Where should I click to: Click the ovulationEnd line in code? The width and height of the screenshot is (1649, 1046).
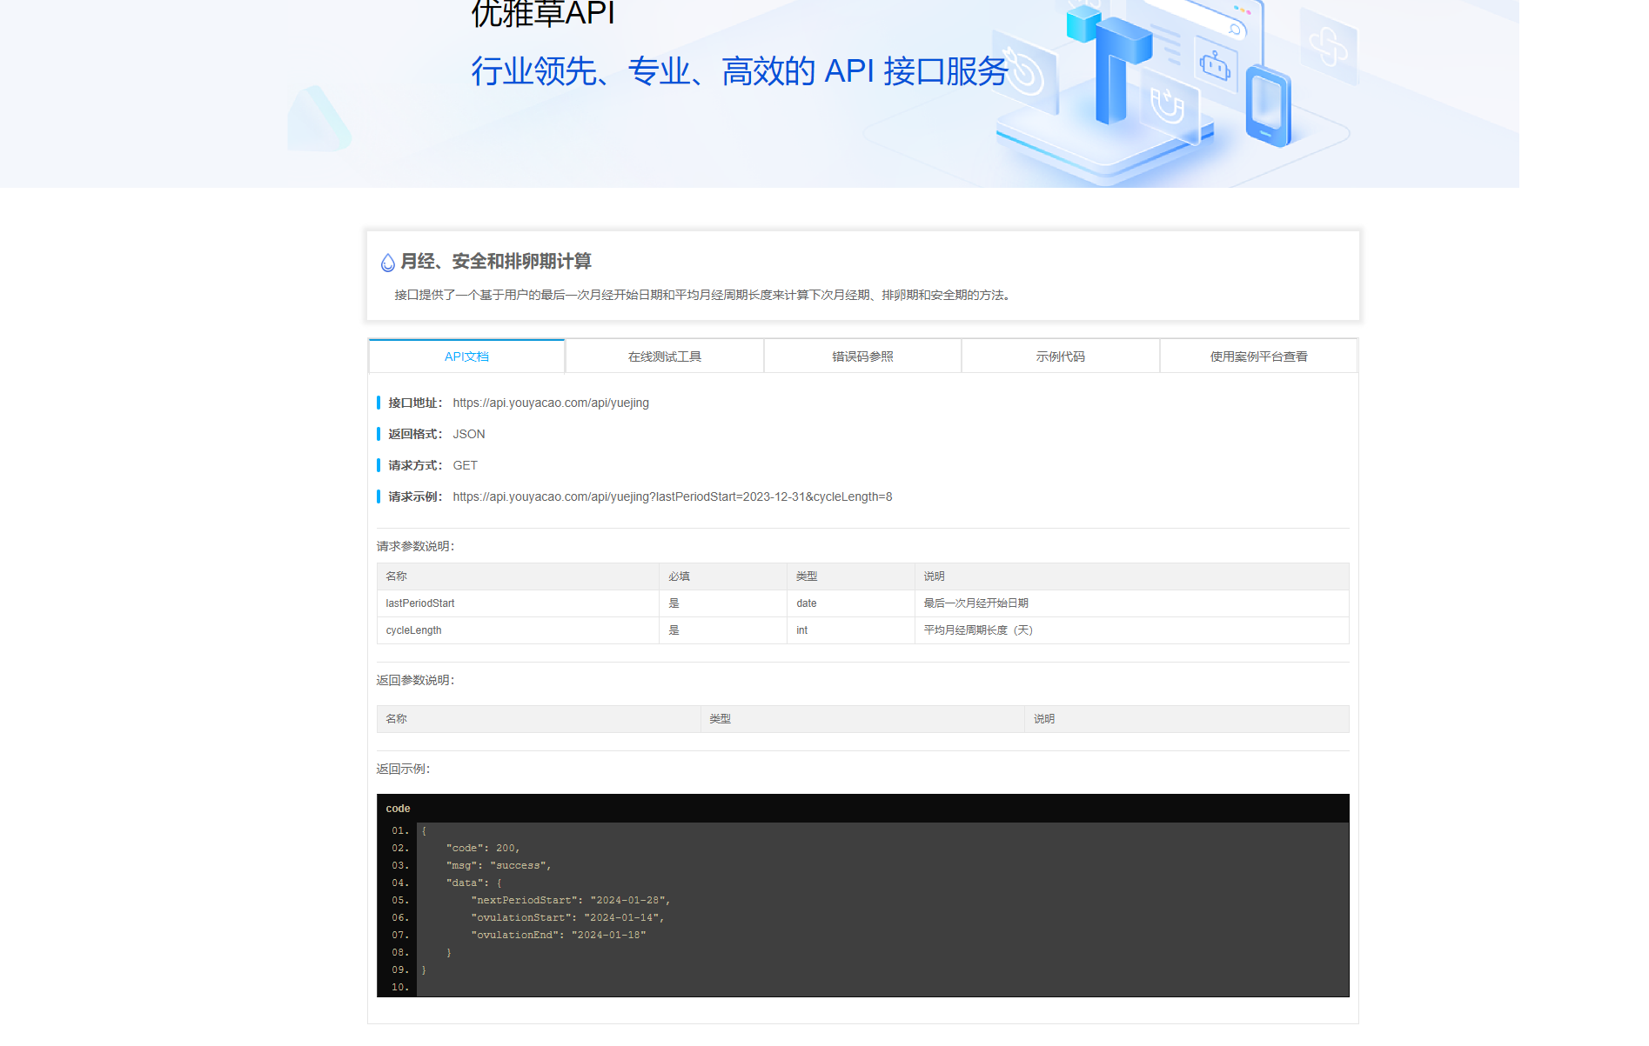tap(558, 935)
